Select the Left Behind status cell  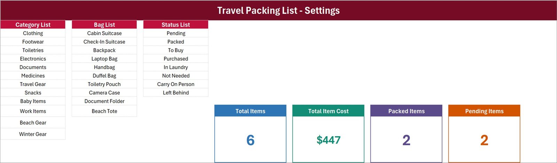click(176, 93)
